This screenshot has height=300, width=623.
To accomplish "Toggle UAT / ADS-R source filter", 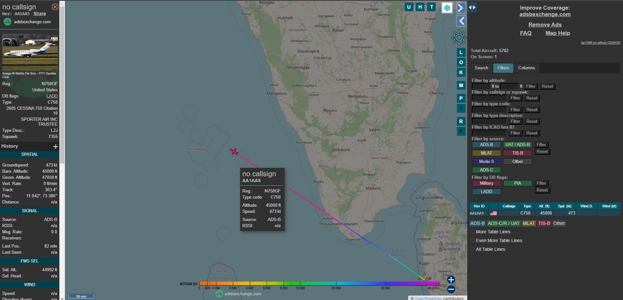I will click(x=517, y=144).
